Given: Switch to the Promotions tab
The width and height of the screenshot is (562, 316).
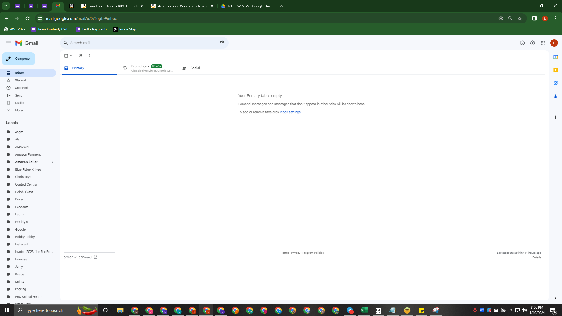Looking at the screenshot, I should 148,68.
